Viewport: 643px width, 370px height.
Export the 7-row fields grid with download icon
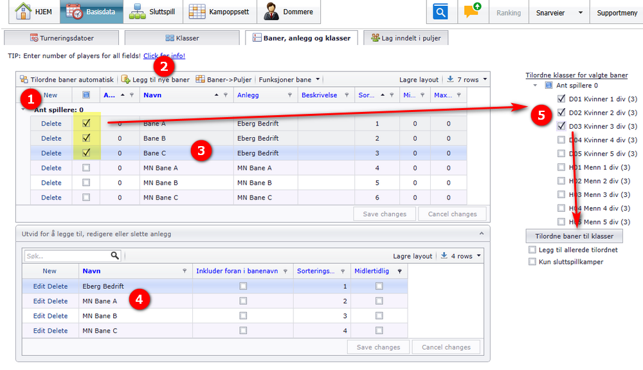pos(450,79)
